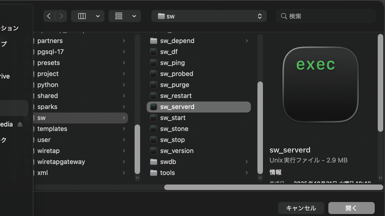The image size is (385, 216).
Task: Open the view mode dropdown chevron
Action: pos(98,16)
